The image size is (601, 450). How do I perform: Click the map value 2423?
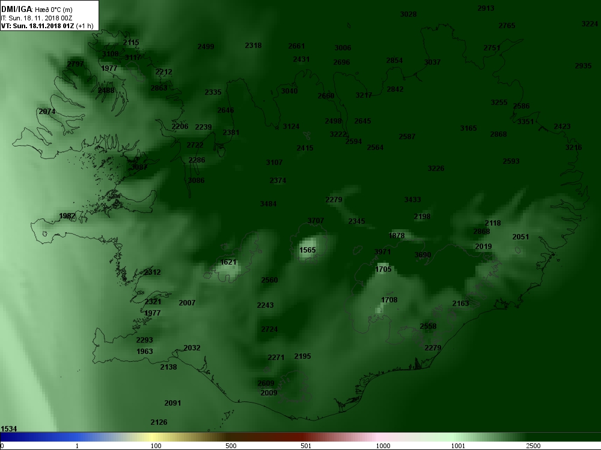[x=563, y=127]
